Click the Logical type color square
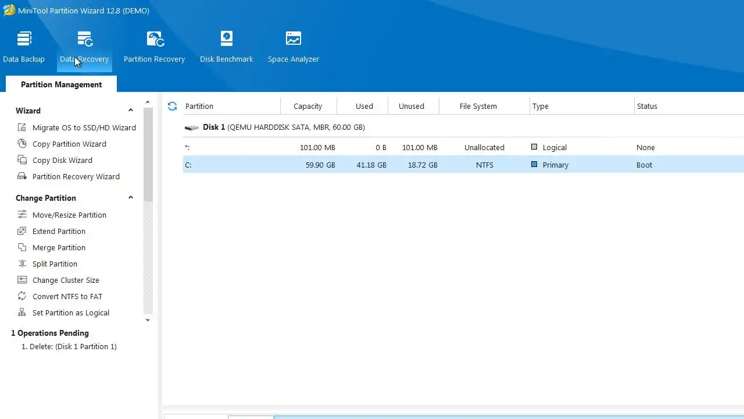The width and height of the screenshot is (744, 419). pyautogui.click(x=534, y=147)
